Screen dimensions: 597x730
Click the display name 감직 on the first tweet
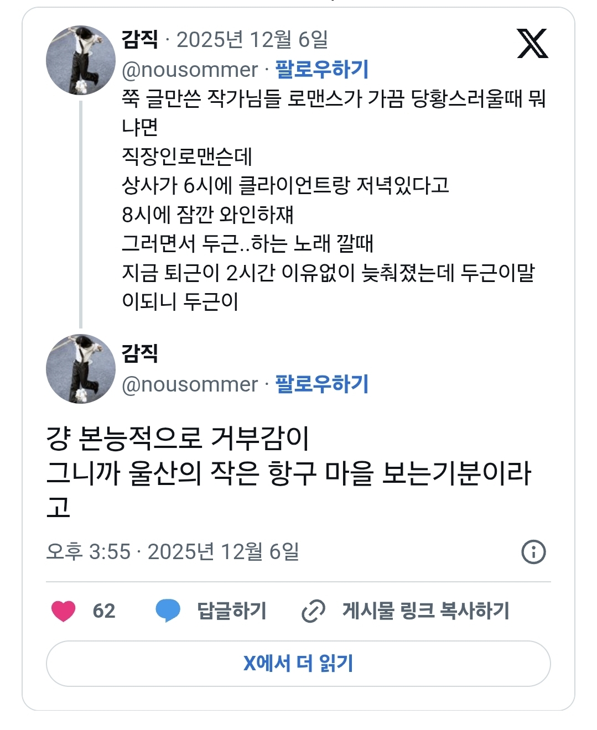coord(140,39)
